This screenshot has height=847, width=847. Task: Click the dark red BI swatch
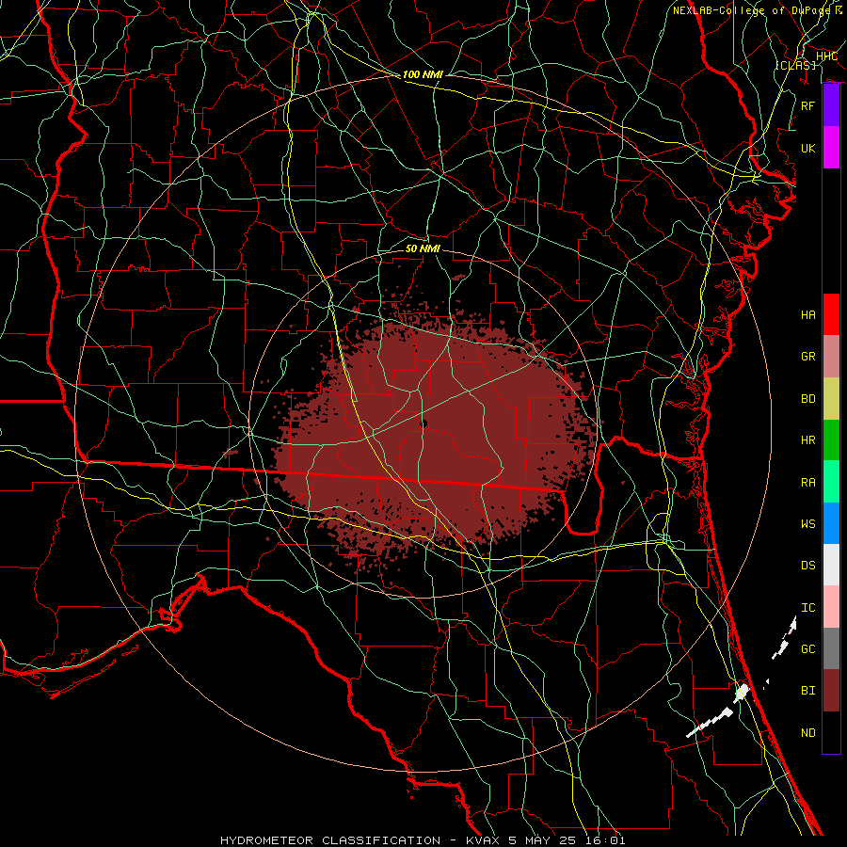831,691
